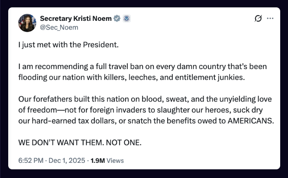Click the 6:52 PM timestamp
Image resolution: width=288 pixels, height=178 pixels.
(30, 161)
